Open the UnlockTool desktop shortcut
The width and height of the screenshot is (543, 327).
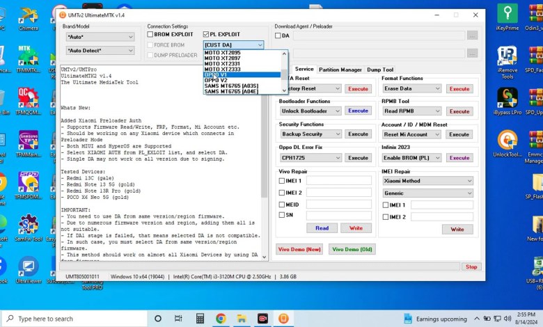tap(507, 144)
